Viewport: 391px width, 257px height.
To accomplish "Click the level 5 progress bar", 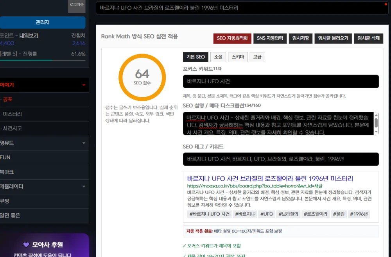I will tap(43, 60).
